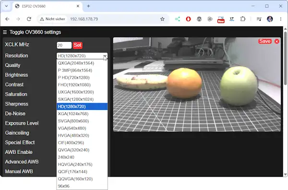Click the Nicht sicher security warning
The image size is (288, 190).
52,19
